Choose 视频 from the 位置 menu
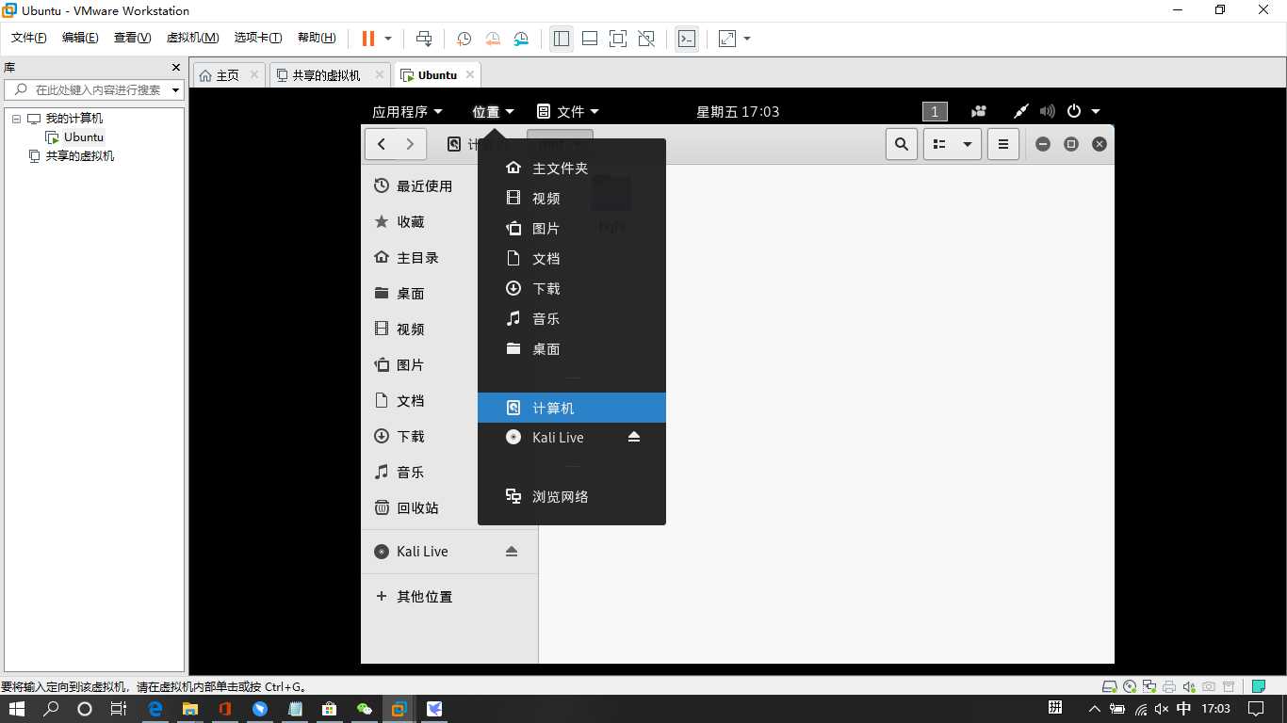Screen dimensions: 1287x723 [572, 199]
